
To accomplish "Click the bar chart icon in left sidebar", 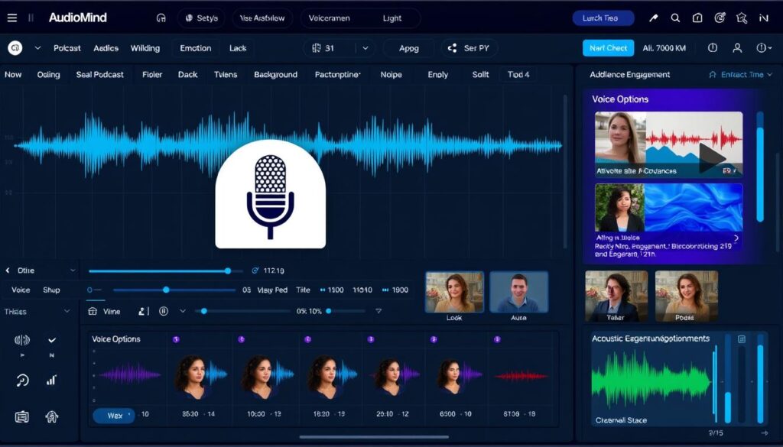I will pyautogui.click(x=51, y=381).
